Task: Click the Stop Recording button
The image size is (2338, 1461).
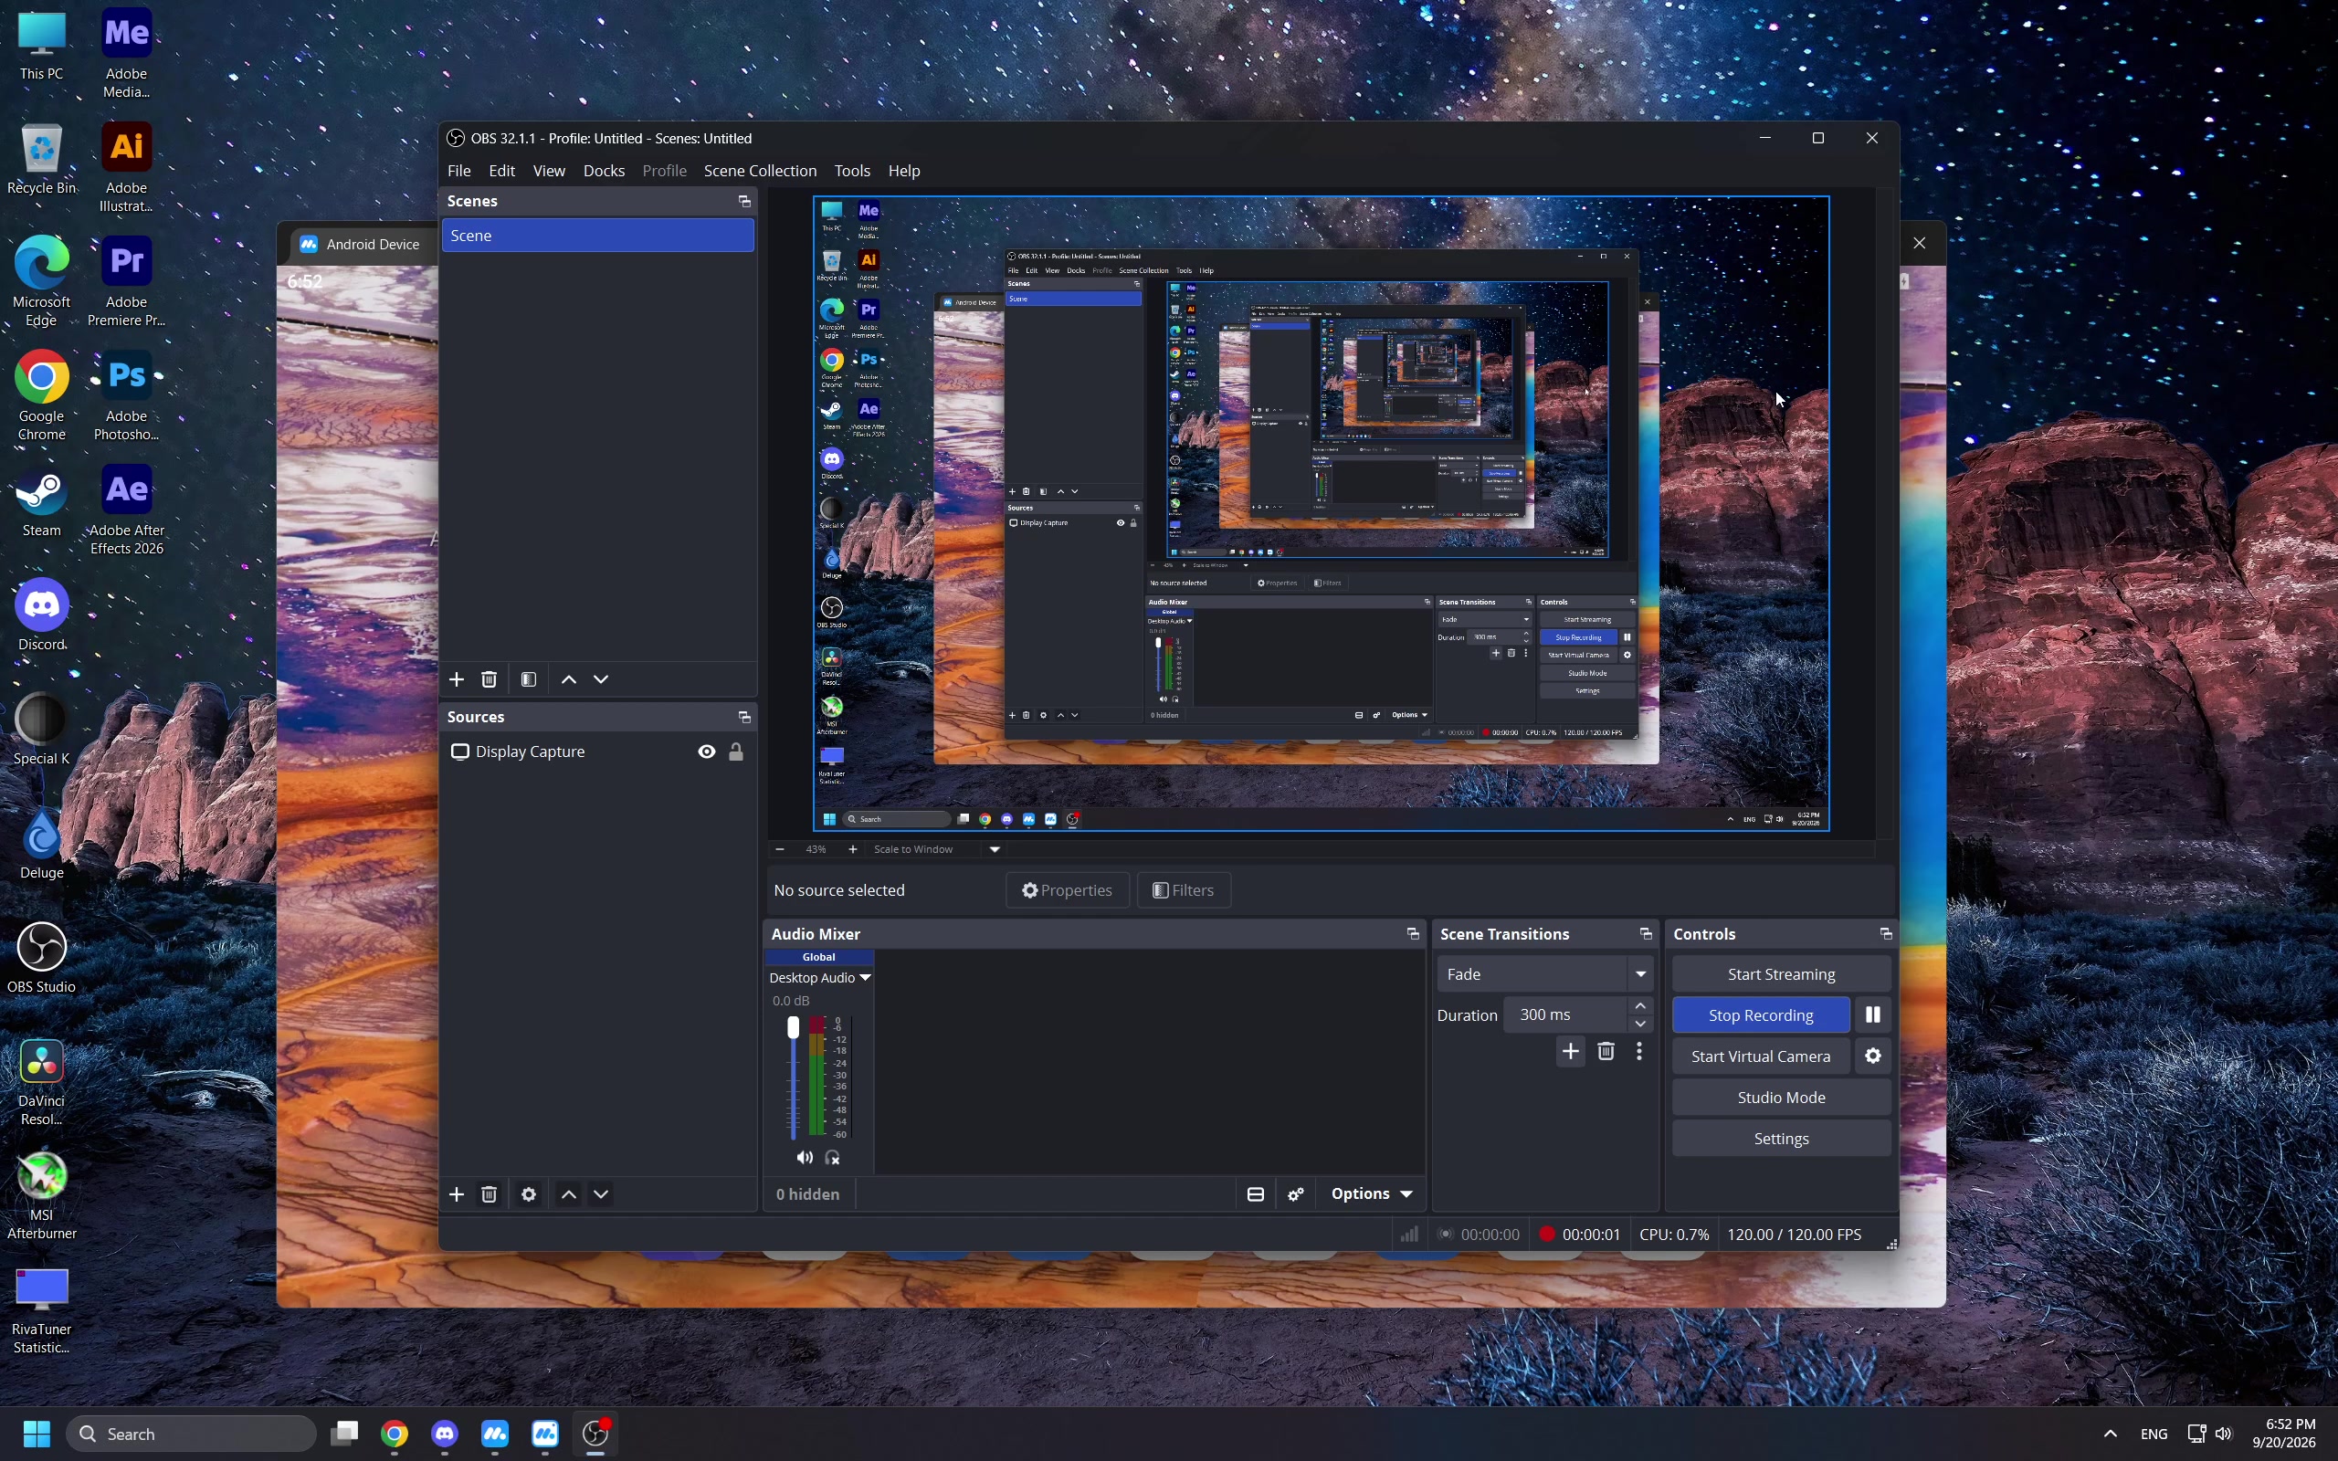Action: pos(1760,1014)
